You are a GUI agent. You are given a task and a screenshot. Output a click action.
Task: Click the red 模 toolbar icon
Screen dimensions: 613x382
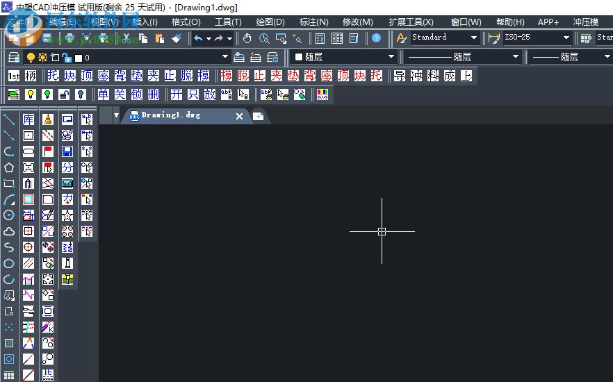click(x=226, y=76)
